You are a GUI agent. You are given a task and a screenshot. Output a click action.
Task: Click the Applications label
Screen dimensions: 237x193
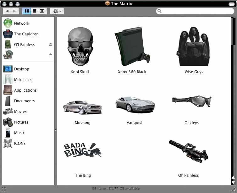(25, 90)
